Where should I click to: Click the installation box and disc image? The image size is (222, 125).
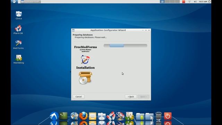pyautogui.click(x=85, y=78)
